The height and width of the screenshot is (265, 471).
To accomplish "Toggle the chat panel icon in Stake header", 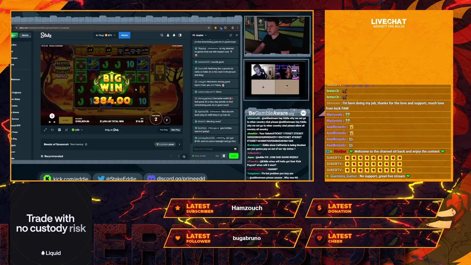I will tap(180, 35).
